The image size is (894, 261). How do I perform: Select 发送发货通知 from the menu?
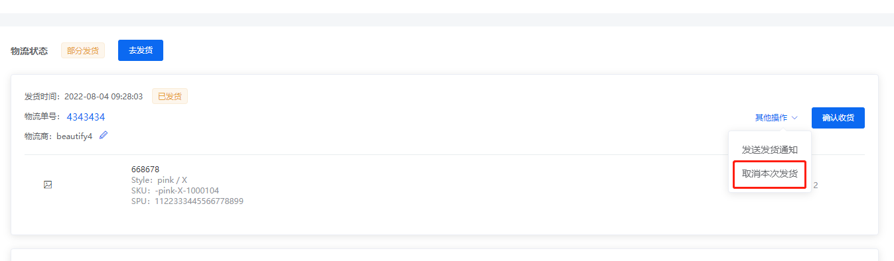770,150
